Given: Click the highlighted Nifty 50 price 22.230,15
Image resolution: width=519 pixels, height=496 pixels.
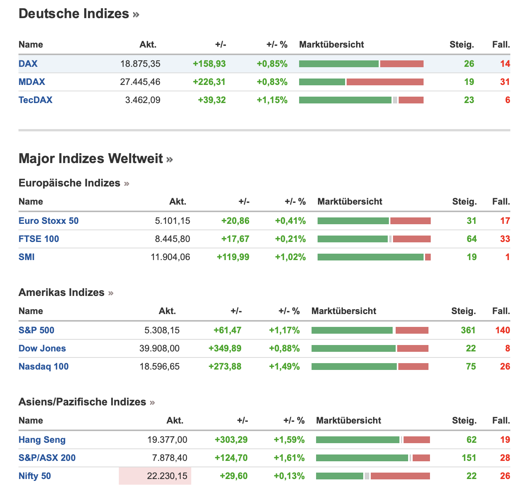Looking at the screenshot, I should click(x=167, y=476).
